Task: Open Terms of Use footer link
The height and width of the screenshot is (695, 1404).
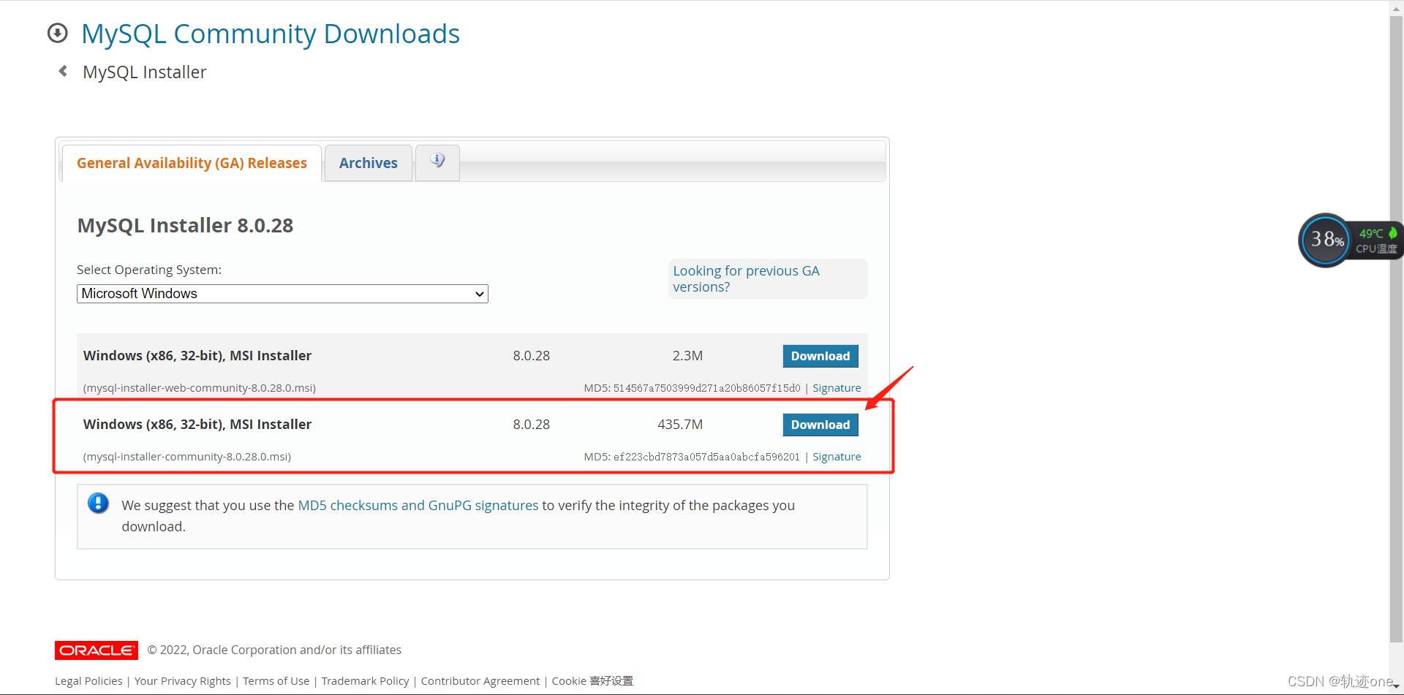Action: tap(276, 681)
